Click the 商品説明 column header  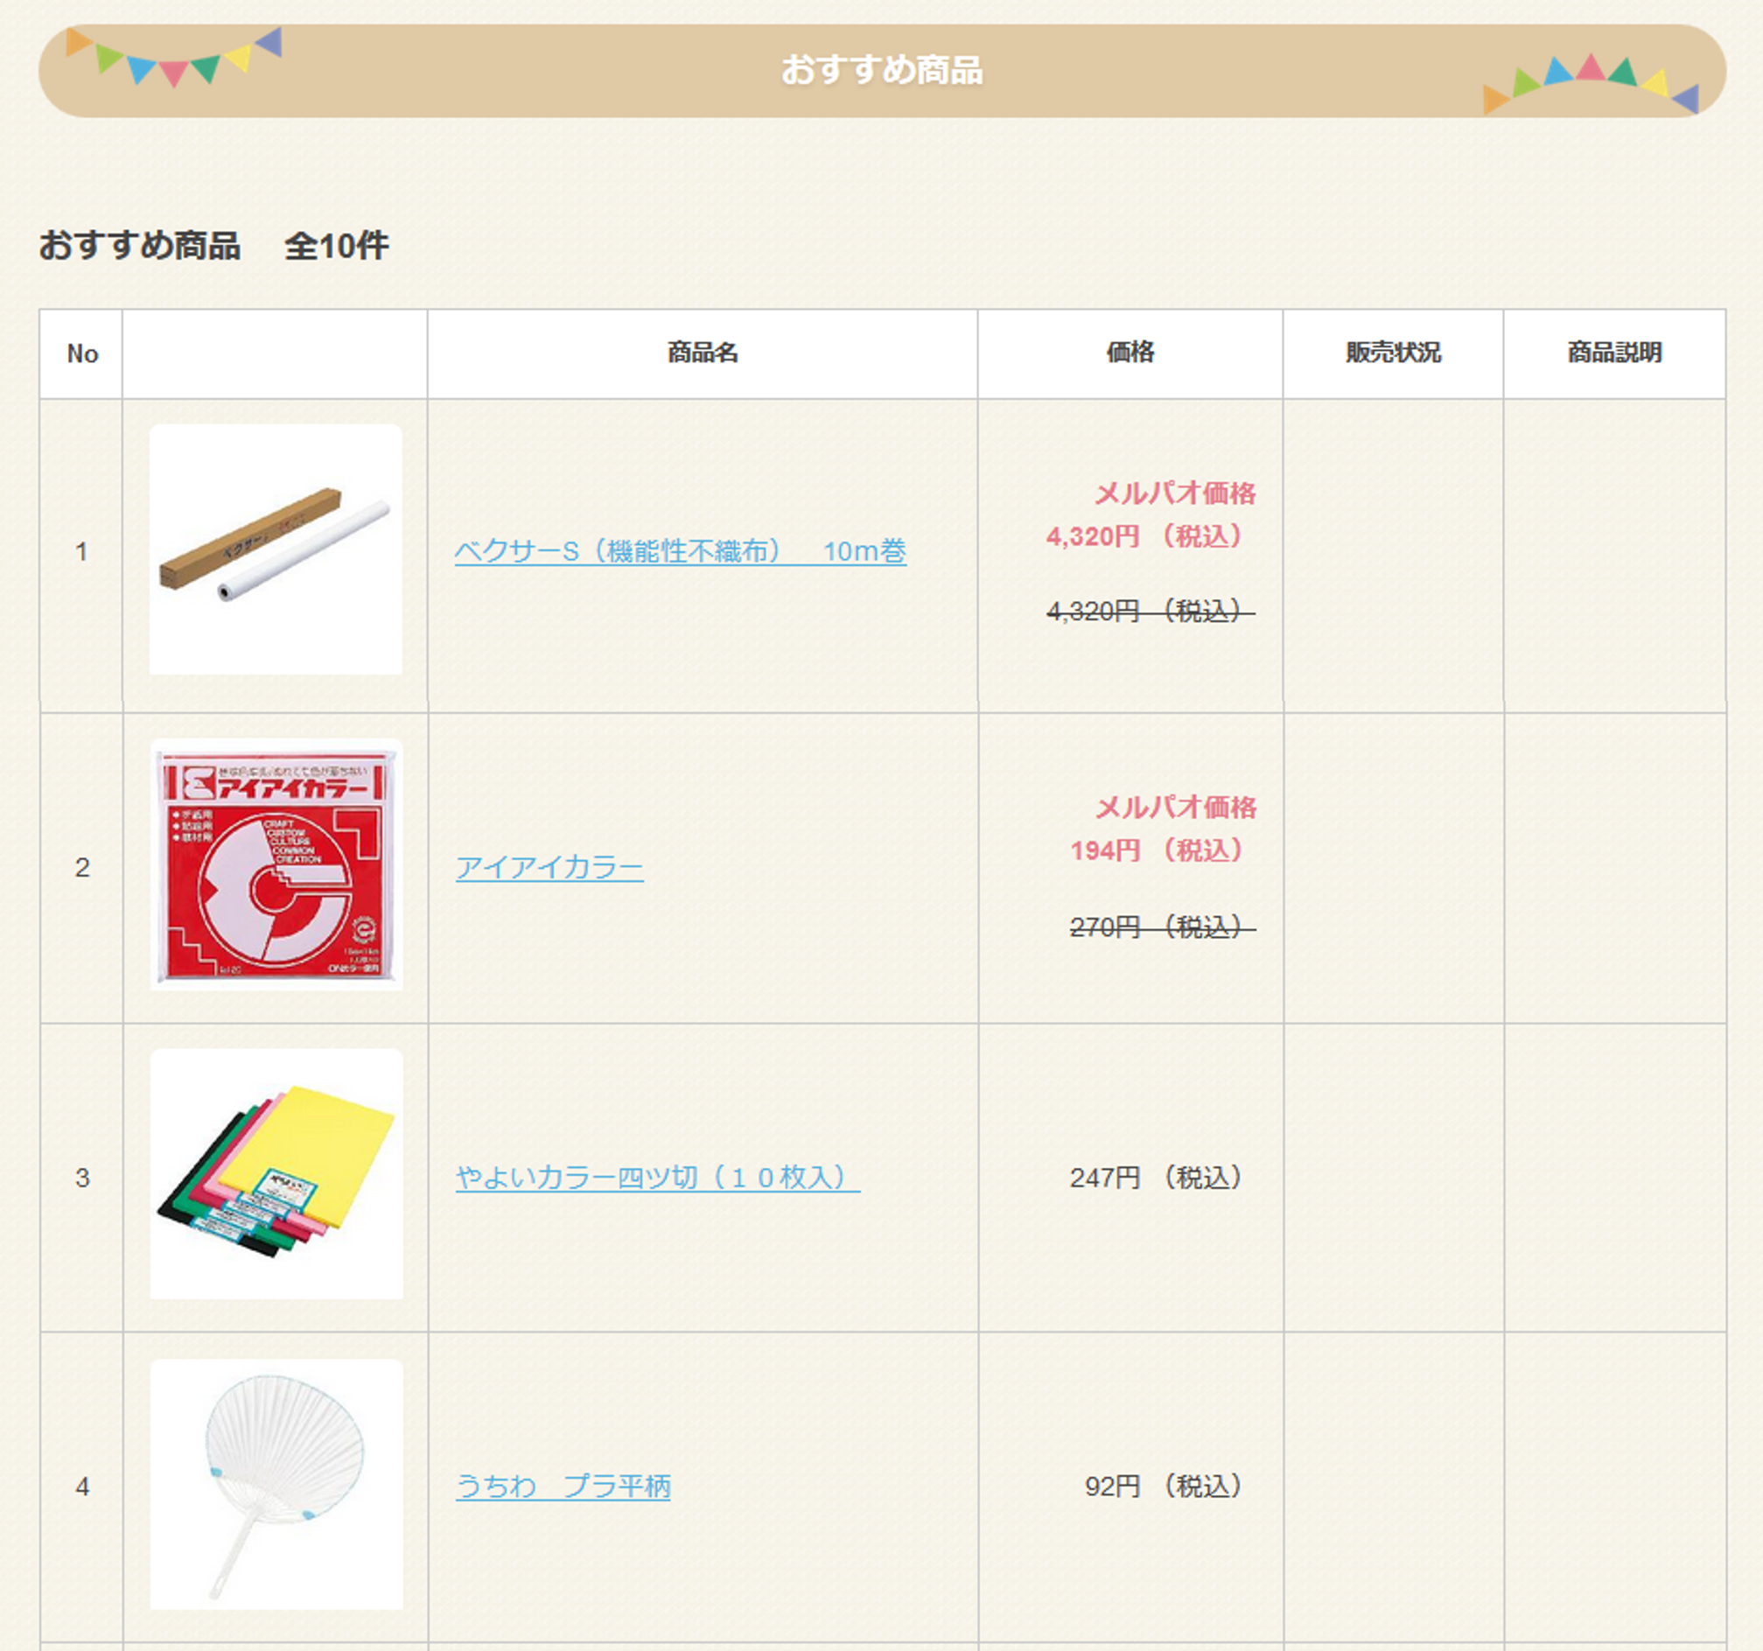1614,353
